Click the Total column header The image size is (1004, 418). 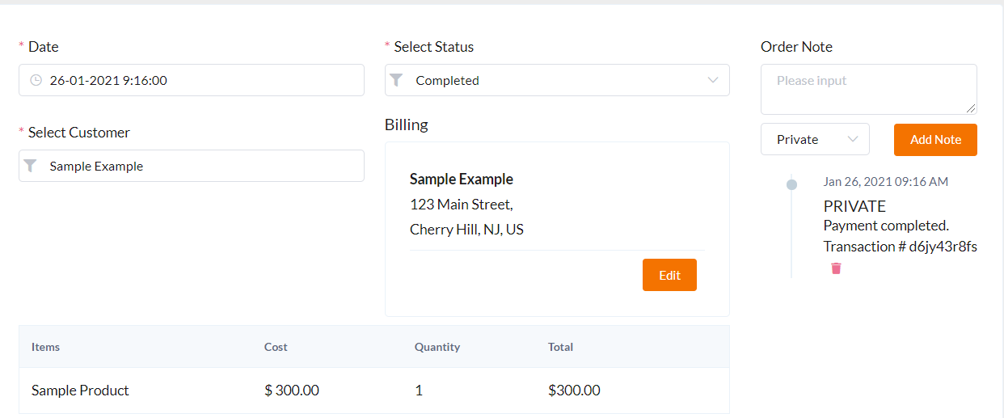pyautogui.click(x=560, y=347)
